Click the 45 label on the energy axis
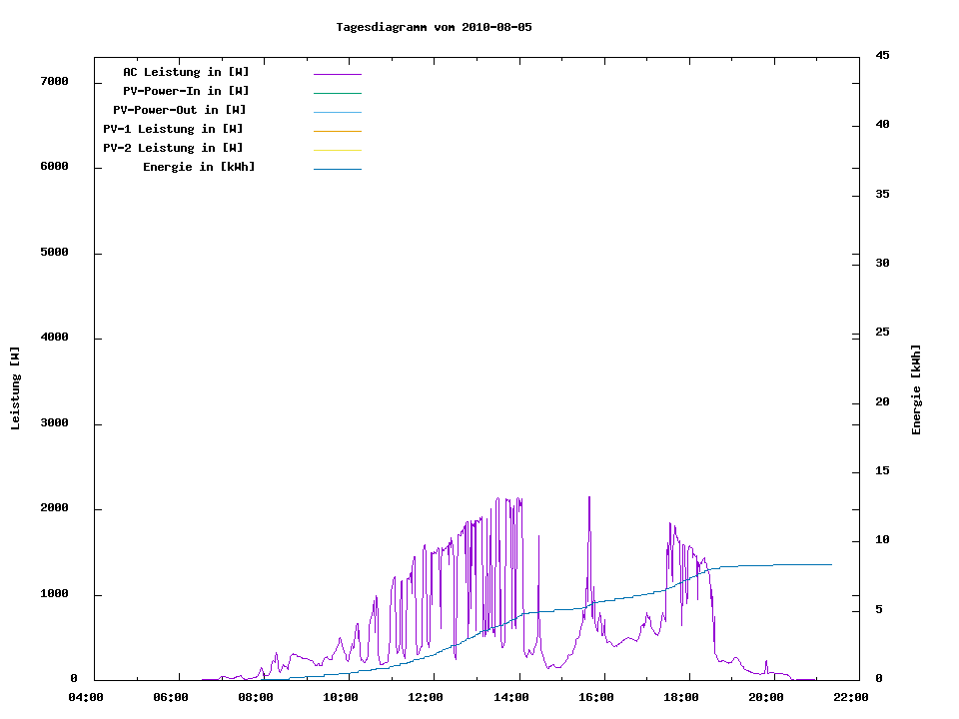This screenshot has width=959, height=719. point(883,55)
